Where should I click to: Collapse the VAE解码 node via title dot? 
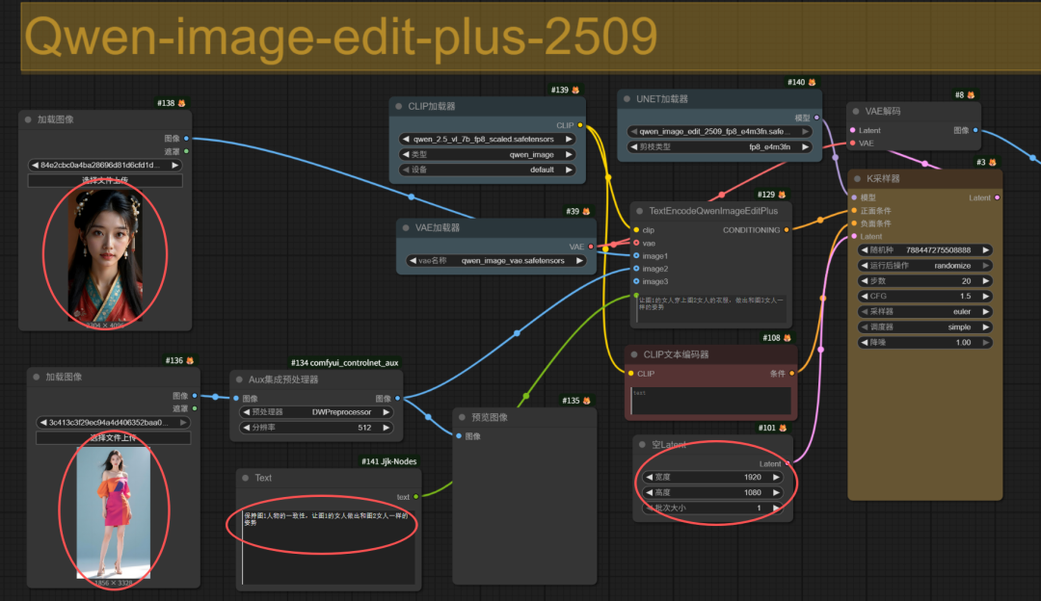pyautogui.click(x=856, y=112)
